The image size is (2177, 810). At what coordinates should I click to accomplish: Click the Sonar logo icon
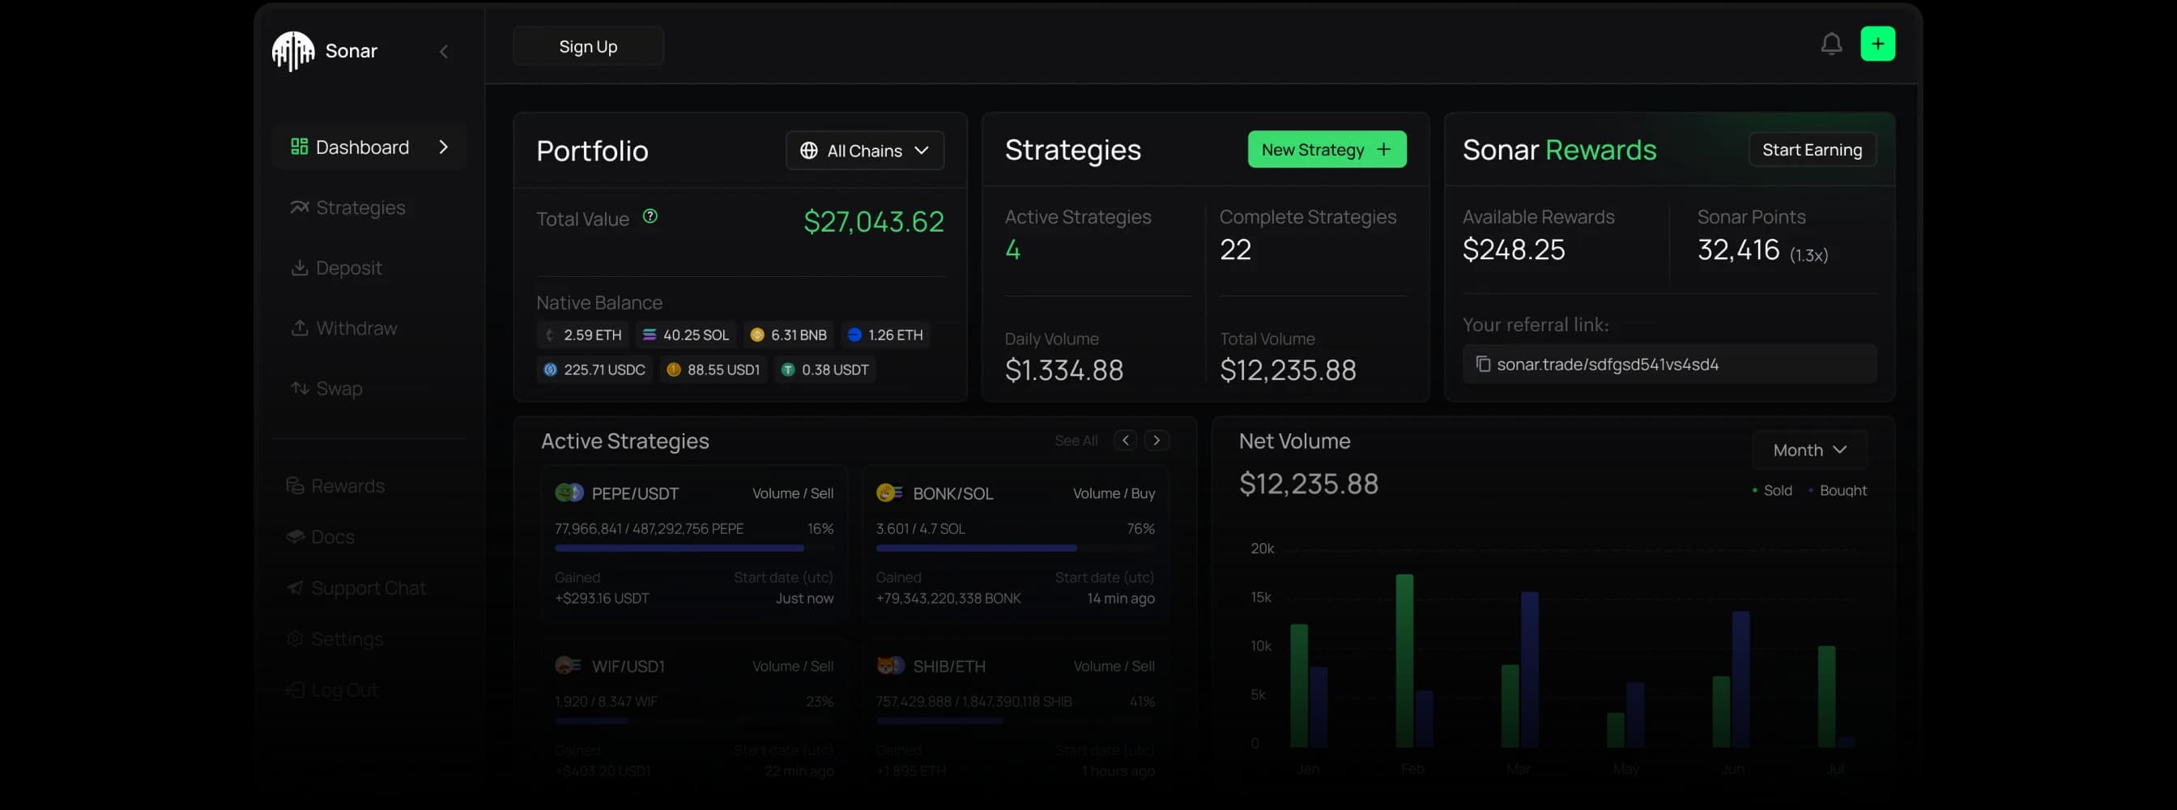(x=293, y=51)
